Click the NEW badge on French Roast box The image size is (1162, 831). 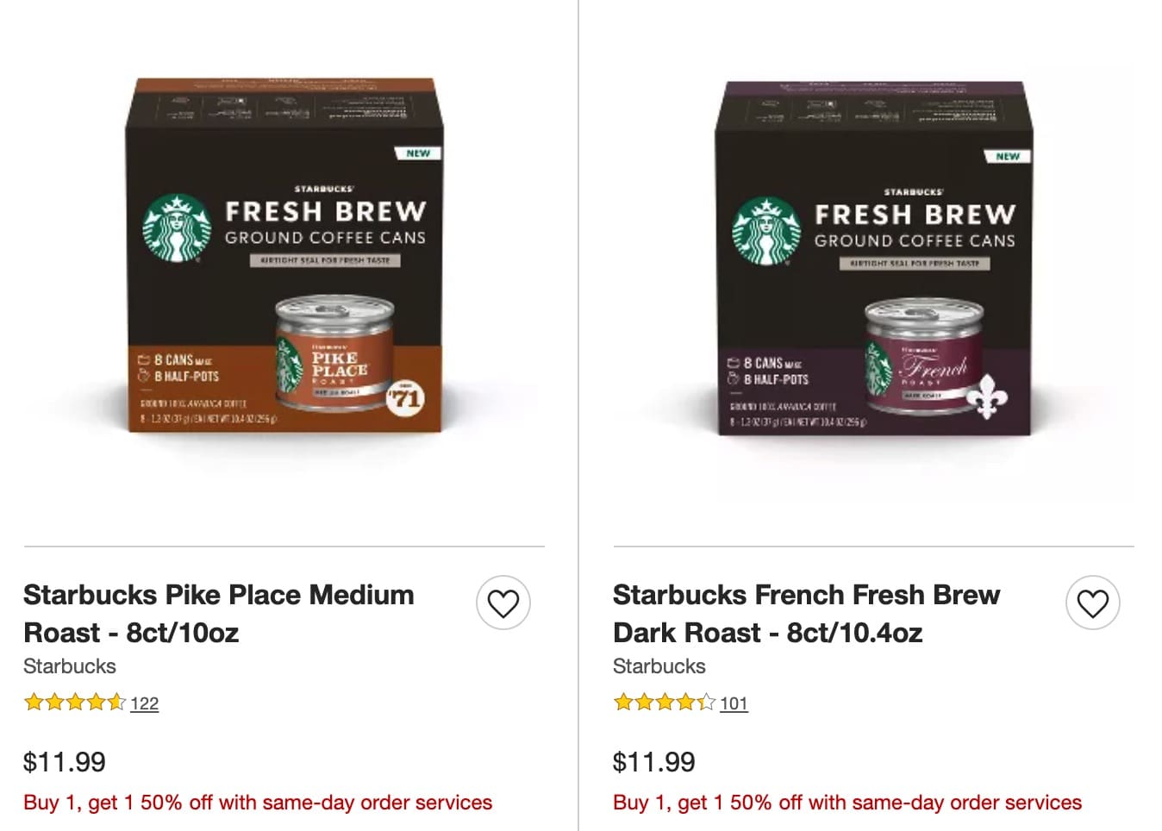1008,156
